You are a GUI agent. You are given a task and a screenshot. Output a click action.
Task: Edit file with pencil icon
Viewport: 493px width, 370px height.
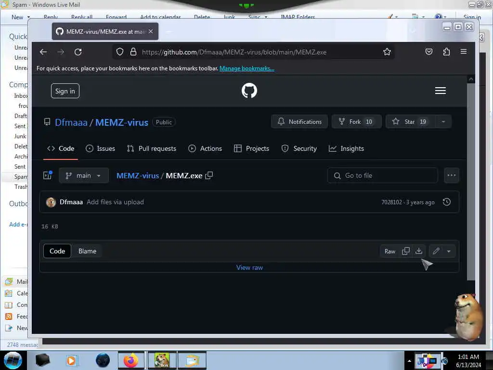436,251
